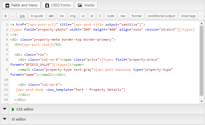The image size is (205, 125).
Task: Insert ordered list with ol button
Action: [92, 16]
